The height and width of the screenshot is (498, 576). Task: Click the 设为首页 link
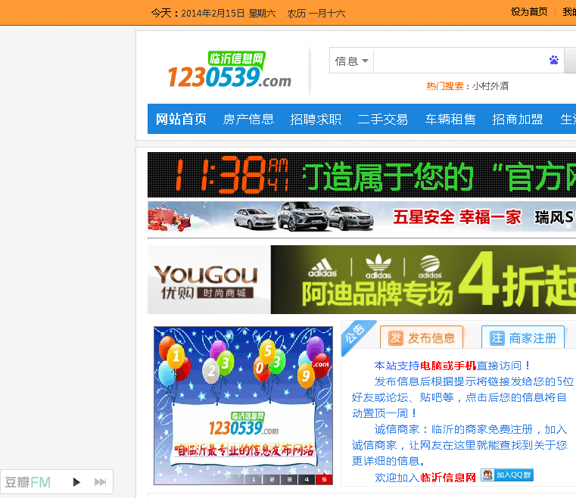point(529,12)
